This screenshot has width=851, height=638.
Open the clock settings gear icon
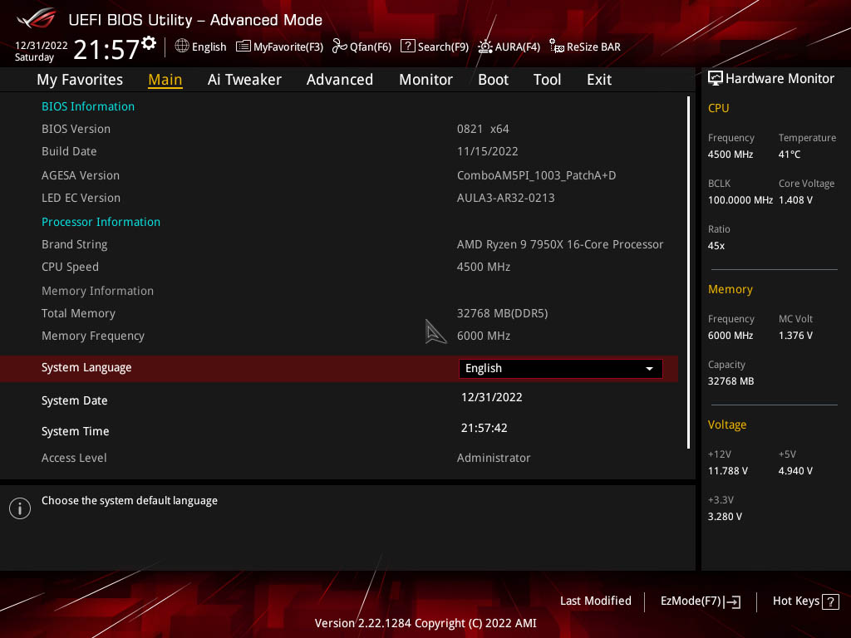coord(149,43)
